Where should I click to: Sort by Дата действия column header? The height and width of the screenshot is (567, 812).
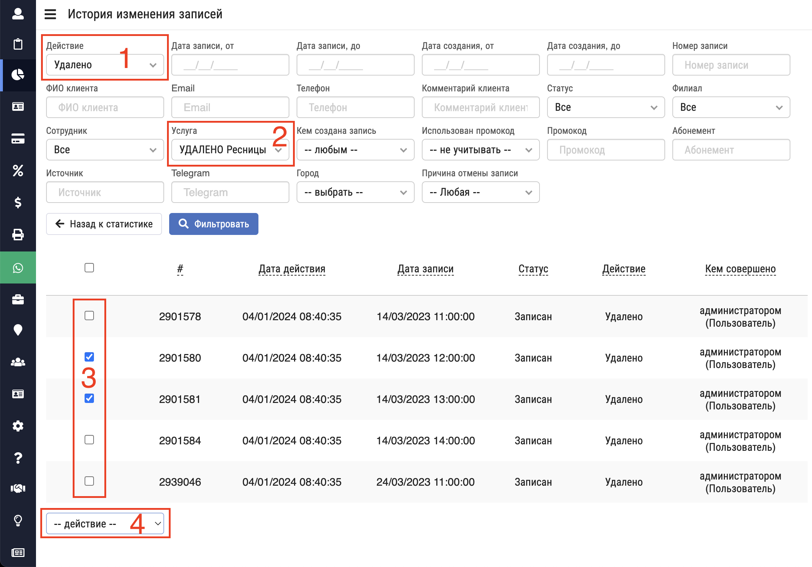pyautogui.click(x=292, y=269)
